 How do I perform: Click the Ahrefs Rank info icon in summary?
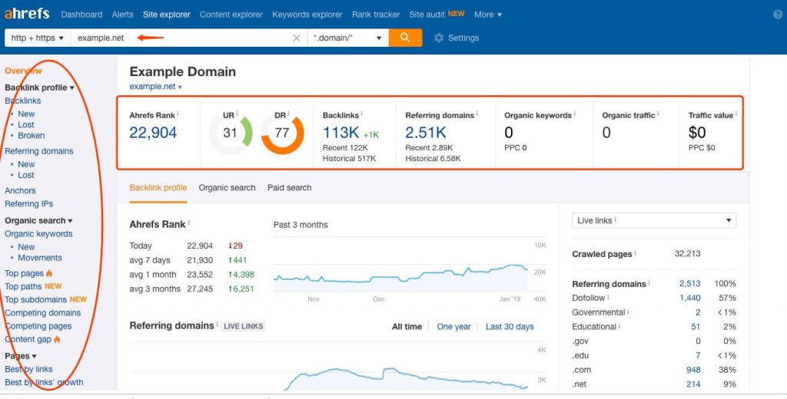point(178,114)
